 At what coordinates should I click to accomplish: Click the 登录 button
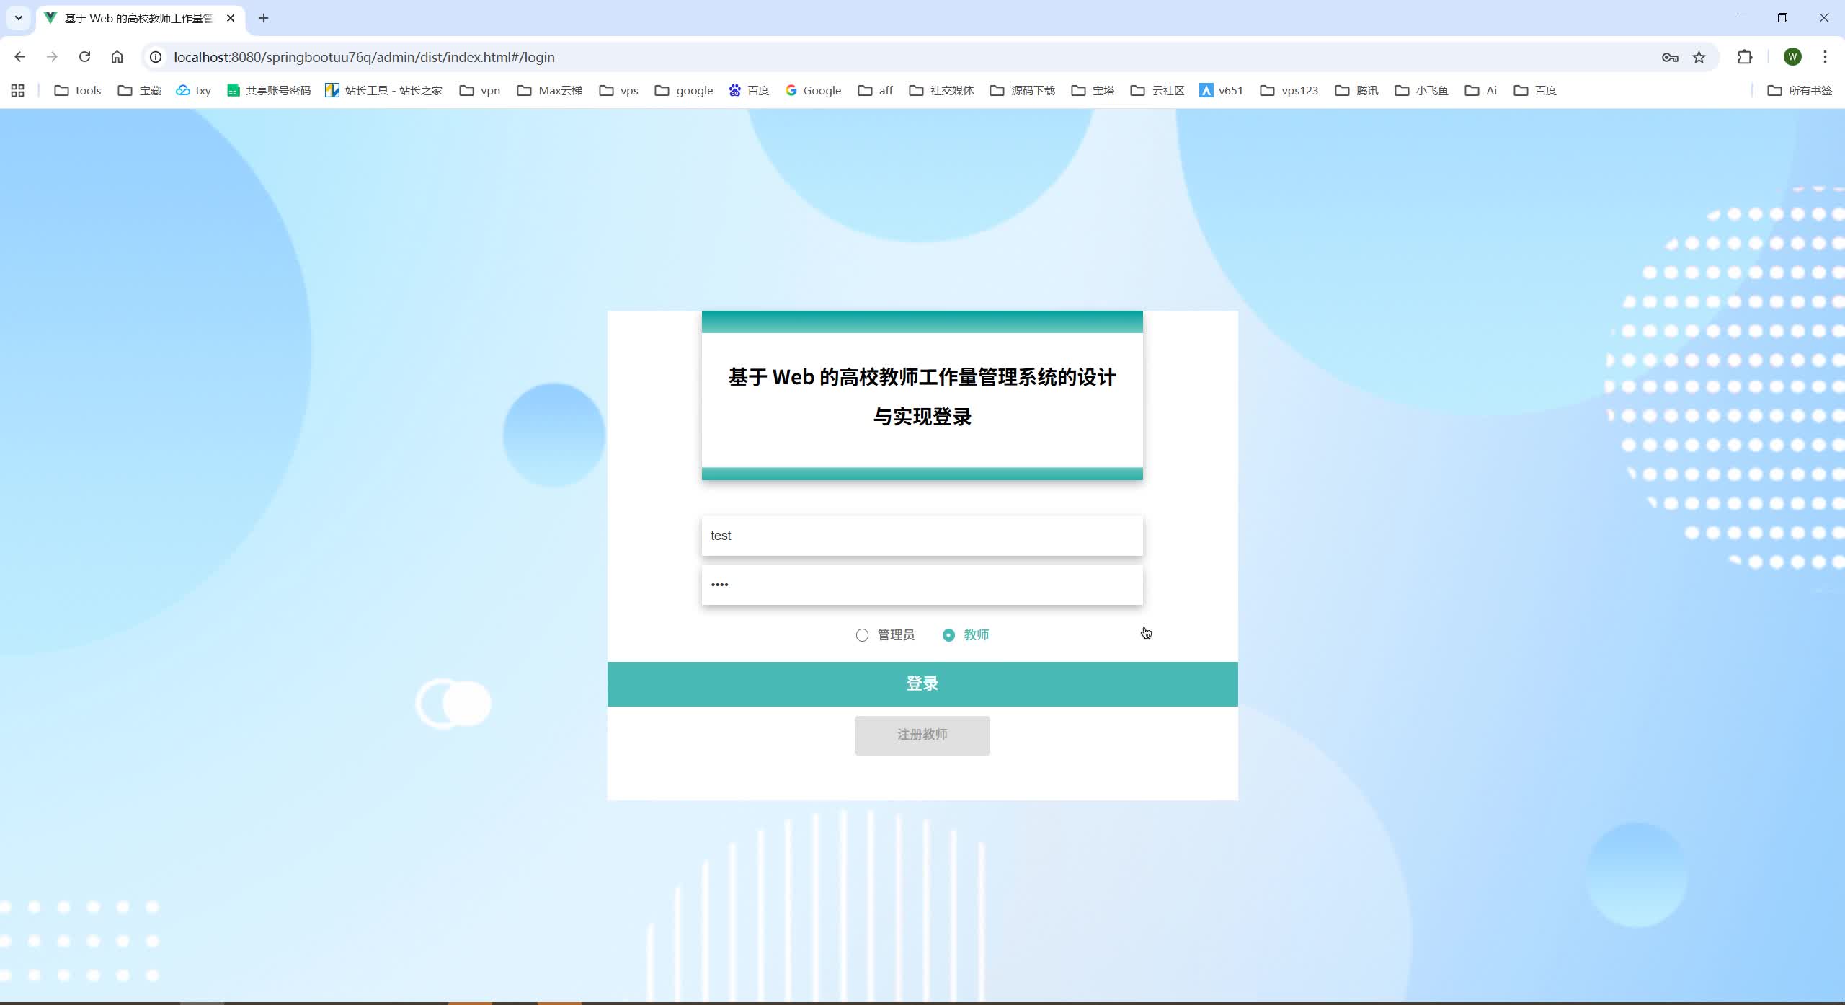(922, 683)
